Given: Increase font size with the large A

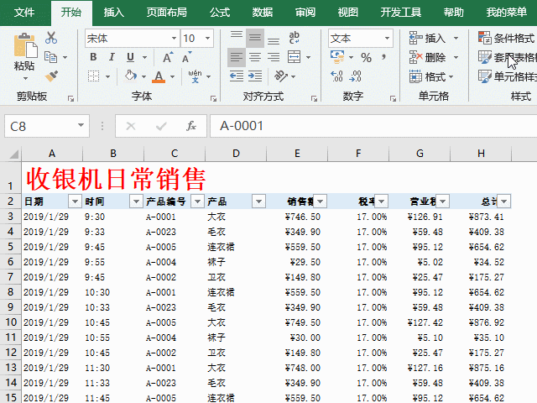Looking at the screenshot, I should 168,57.
